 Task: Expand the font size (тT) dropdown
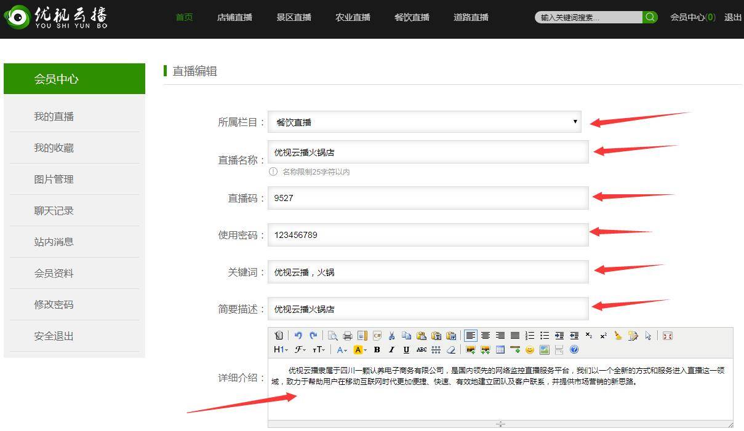(x=319, y=350)
